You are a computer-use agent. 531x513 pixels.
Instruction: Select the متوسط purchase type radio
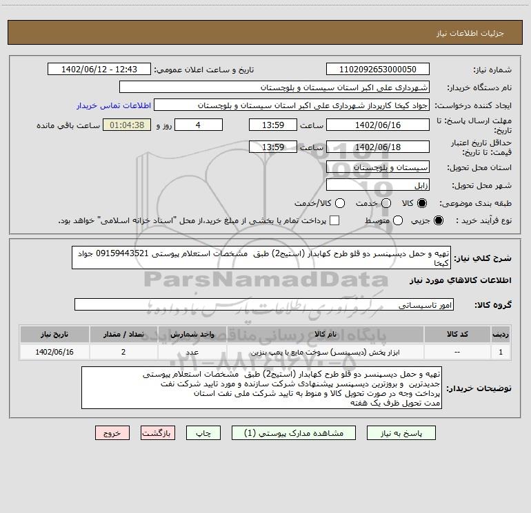(x=398, y=220)
